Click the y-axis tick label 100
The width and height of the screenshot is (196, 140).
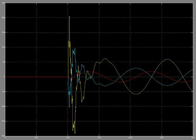[3, 47]
